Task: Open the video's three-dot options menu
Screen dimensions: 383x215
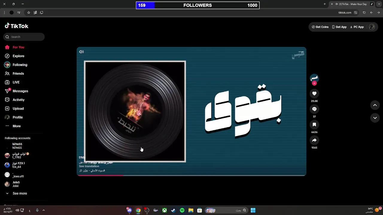Action: pos(301,52)
